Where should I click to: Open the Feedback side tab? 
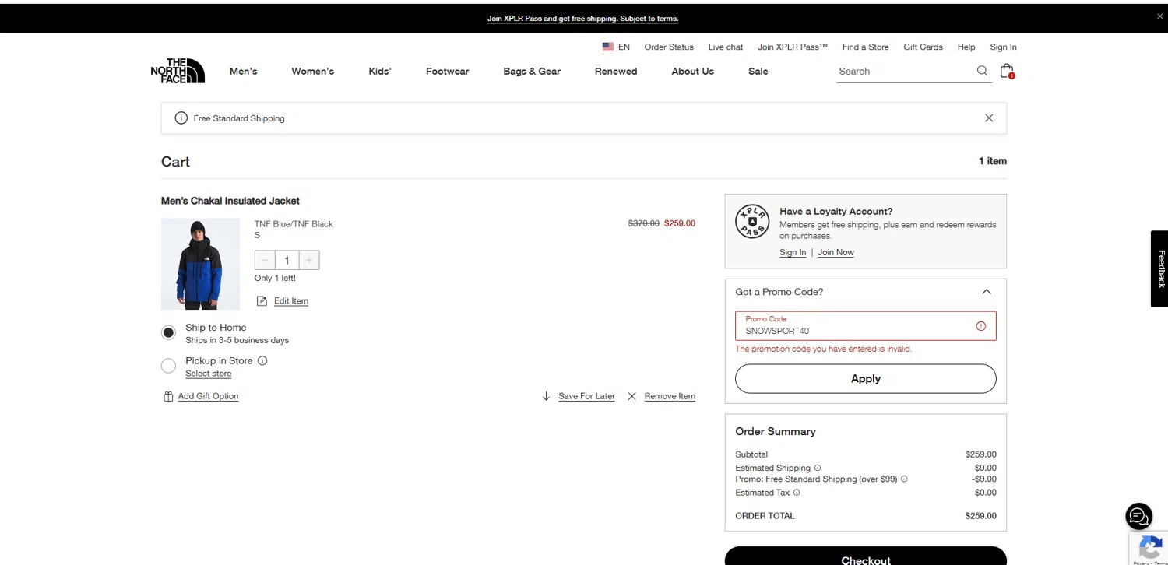click(1159, 268)
